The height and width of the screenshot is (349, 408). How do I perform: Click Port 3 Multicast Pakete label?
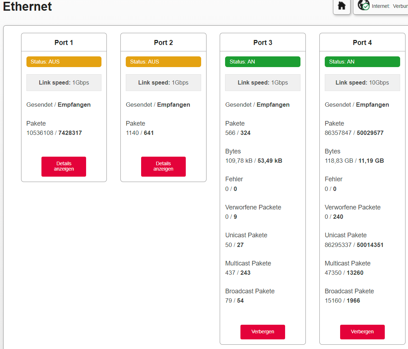(x=248, y=263)
